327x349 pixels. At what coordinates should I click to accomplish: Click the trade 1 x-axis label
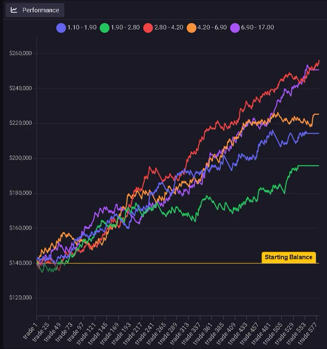30,330
